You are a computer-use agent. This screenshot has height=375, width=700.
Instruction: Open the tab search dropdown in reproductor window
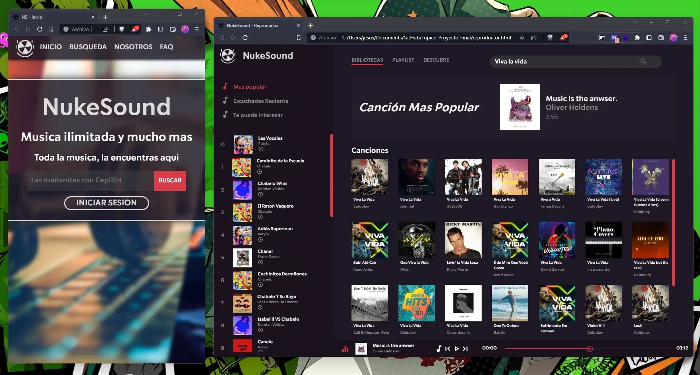click(634, 22)
